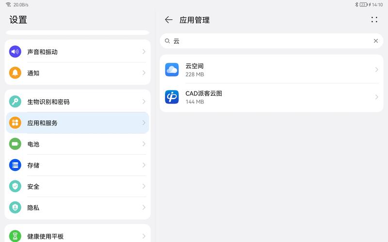Click the orange 通知 bell icon

[15, 73]
